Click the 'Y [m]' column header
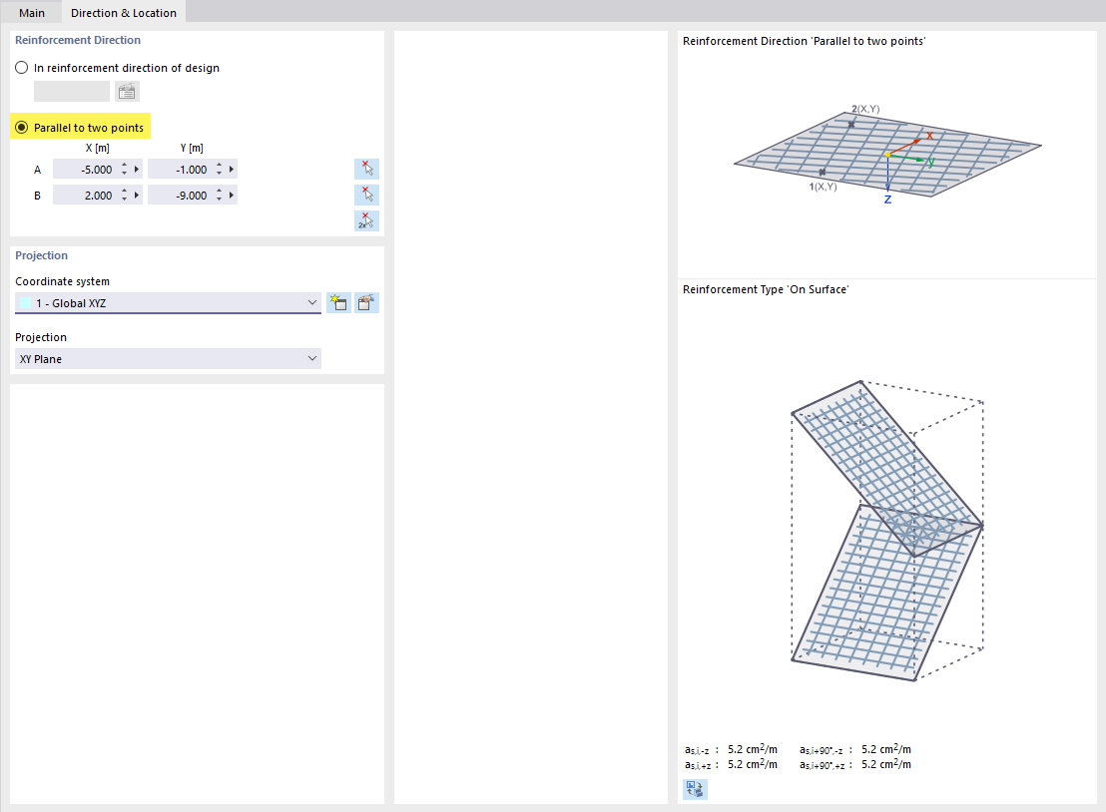 pos(192,148)
